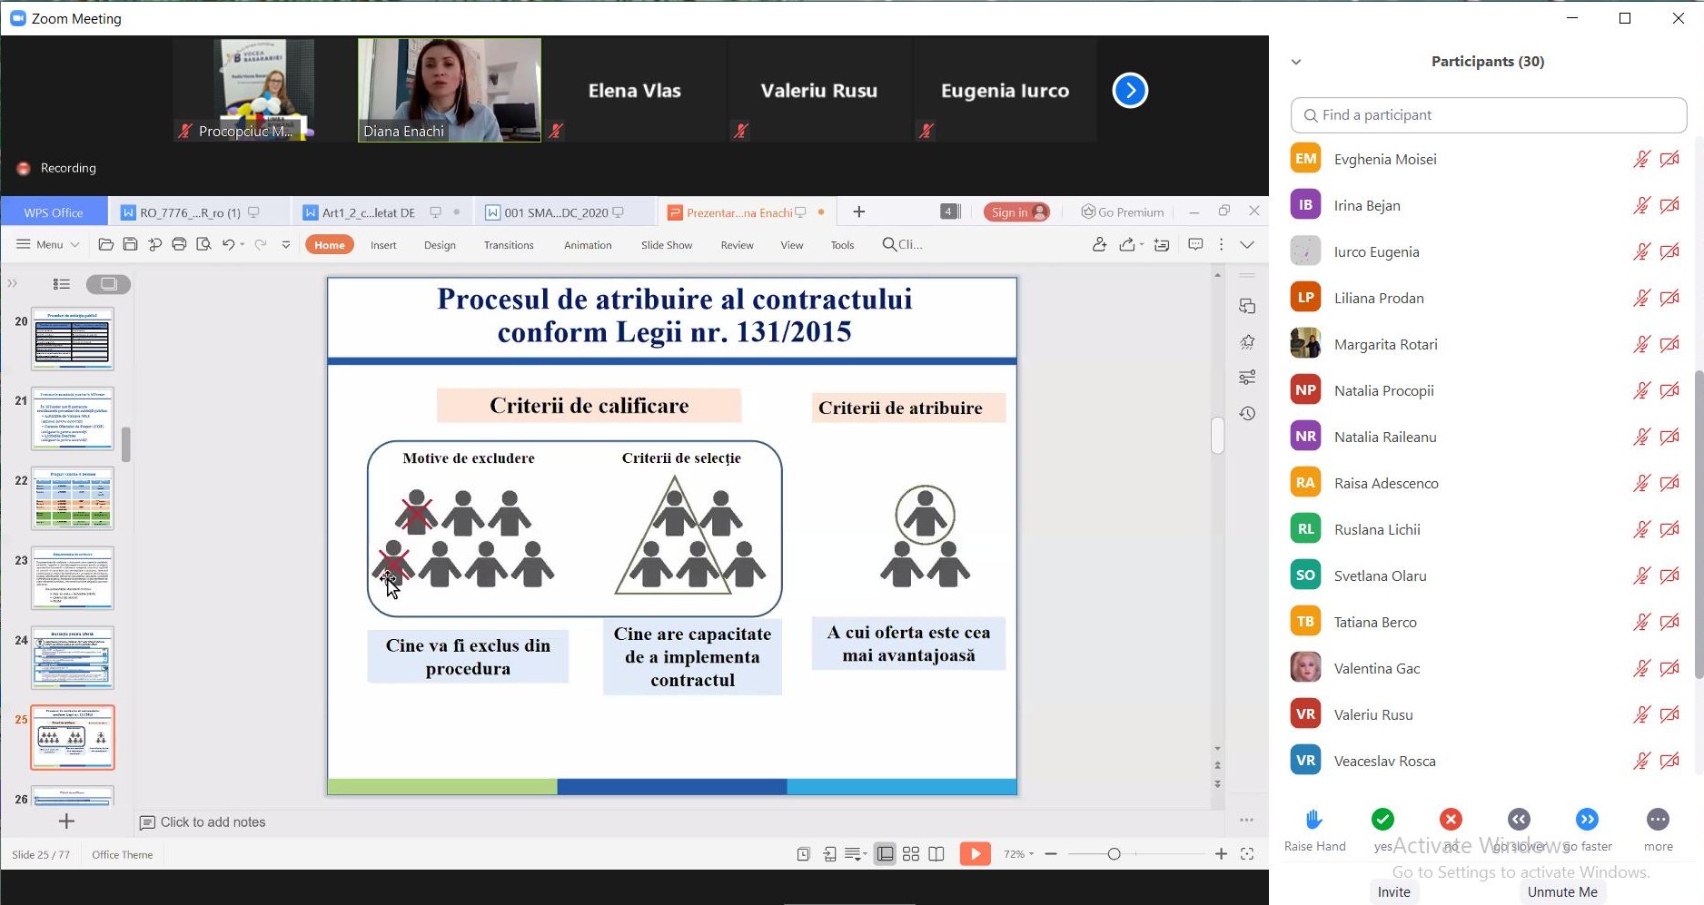This screenshot has width=1704, height=905.
Task: Send yes reaction with green check
Action: pyautogui.click(x=1382, y=820)
